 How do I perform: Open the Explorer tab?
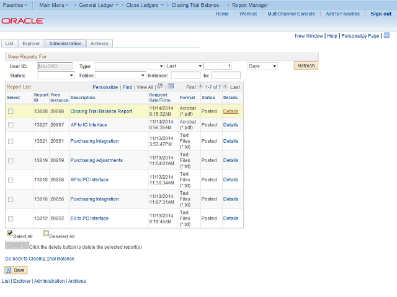[x=31, y=44]
